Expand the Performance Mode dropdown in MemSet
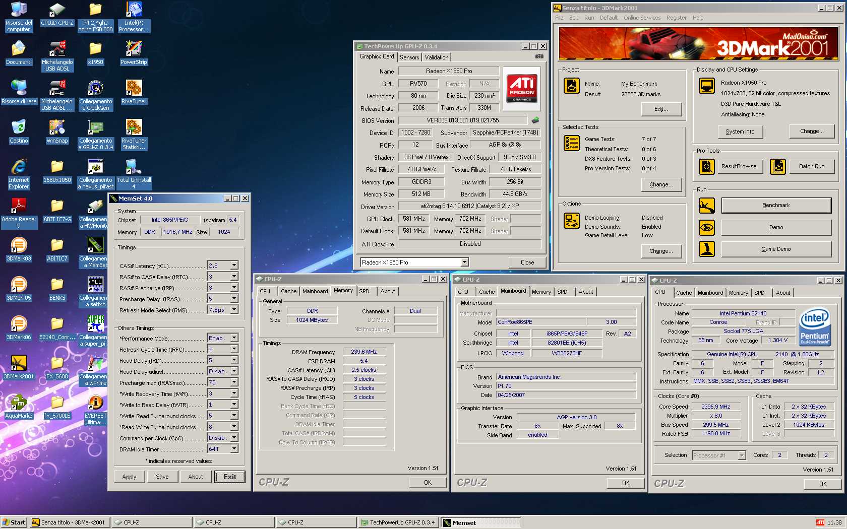Image resolution: width=847 pixels, height=529 pixels. click(234, 338)
